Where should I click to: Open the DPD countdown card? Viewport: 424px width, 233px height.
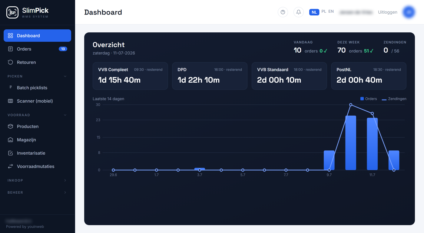click(x=210, y=76)
